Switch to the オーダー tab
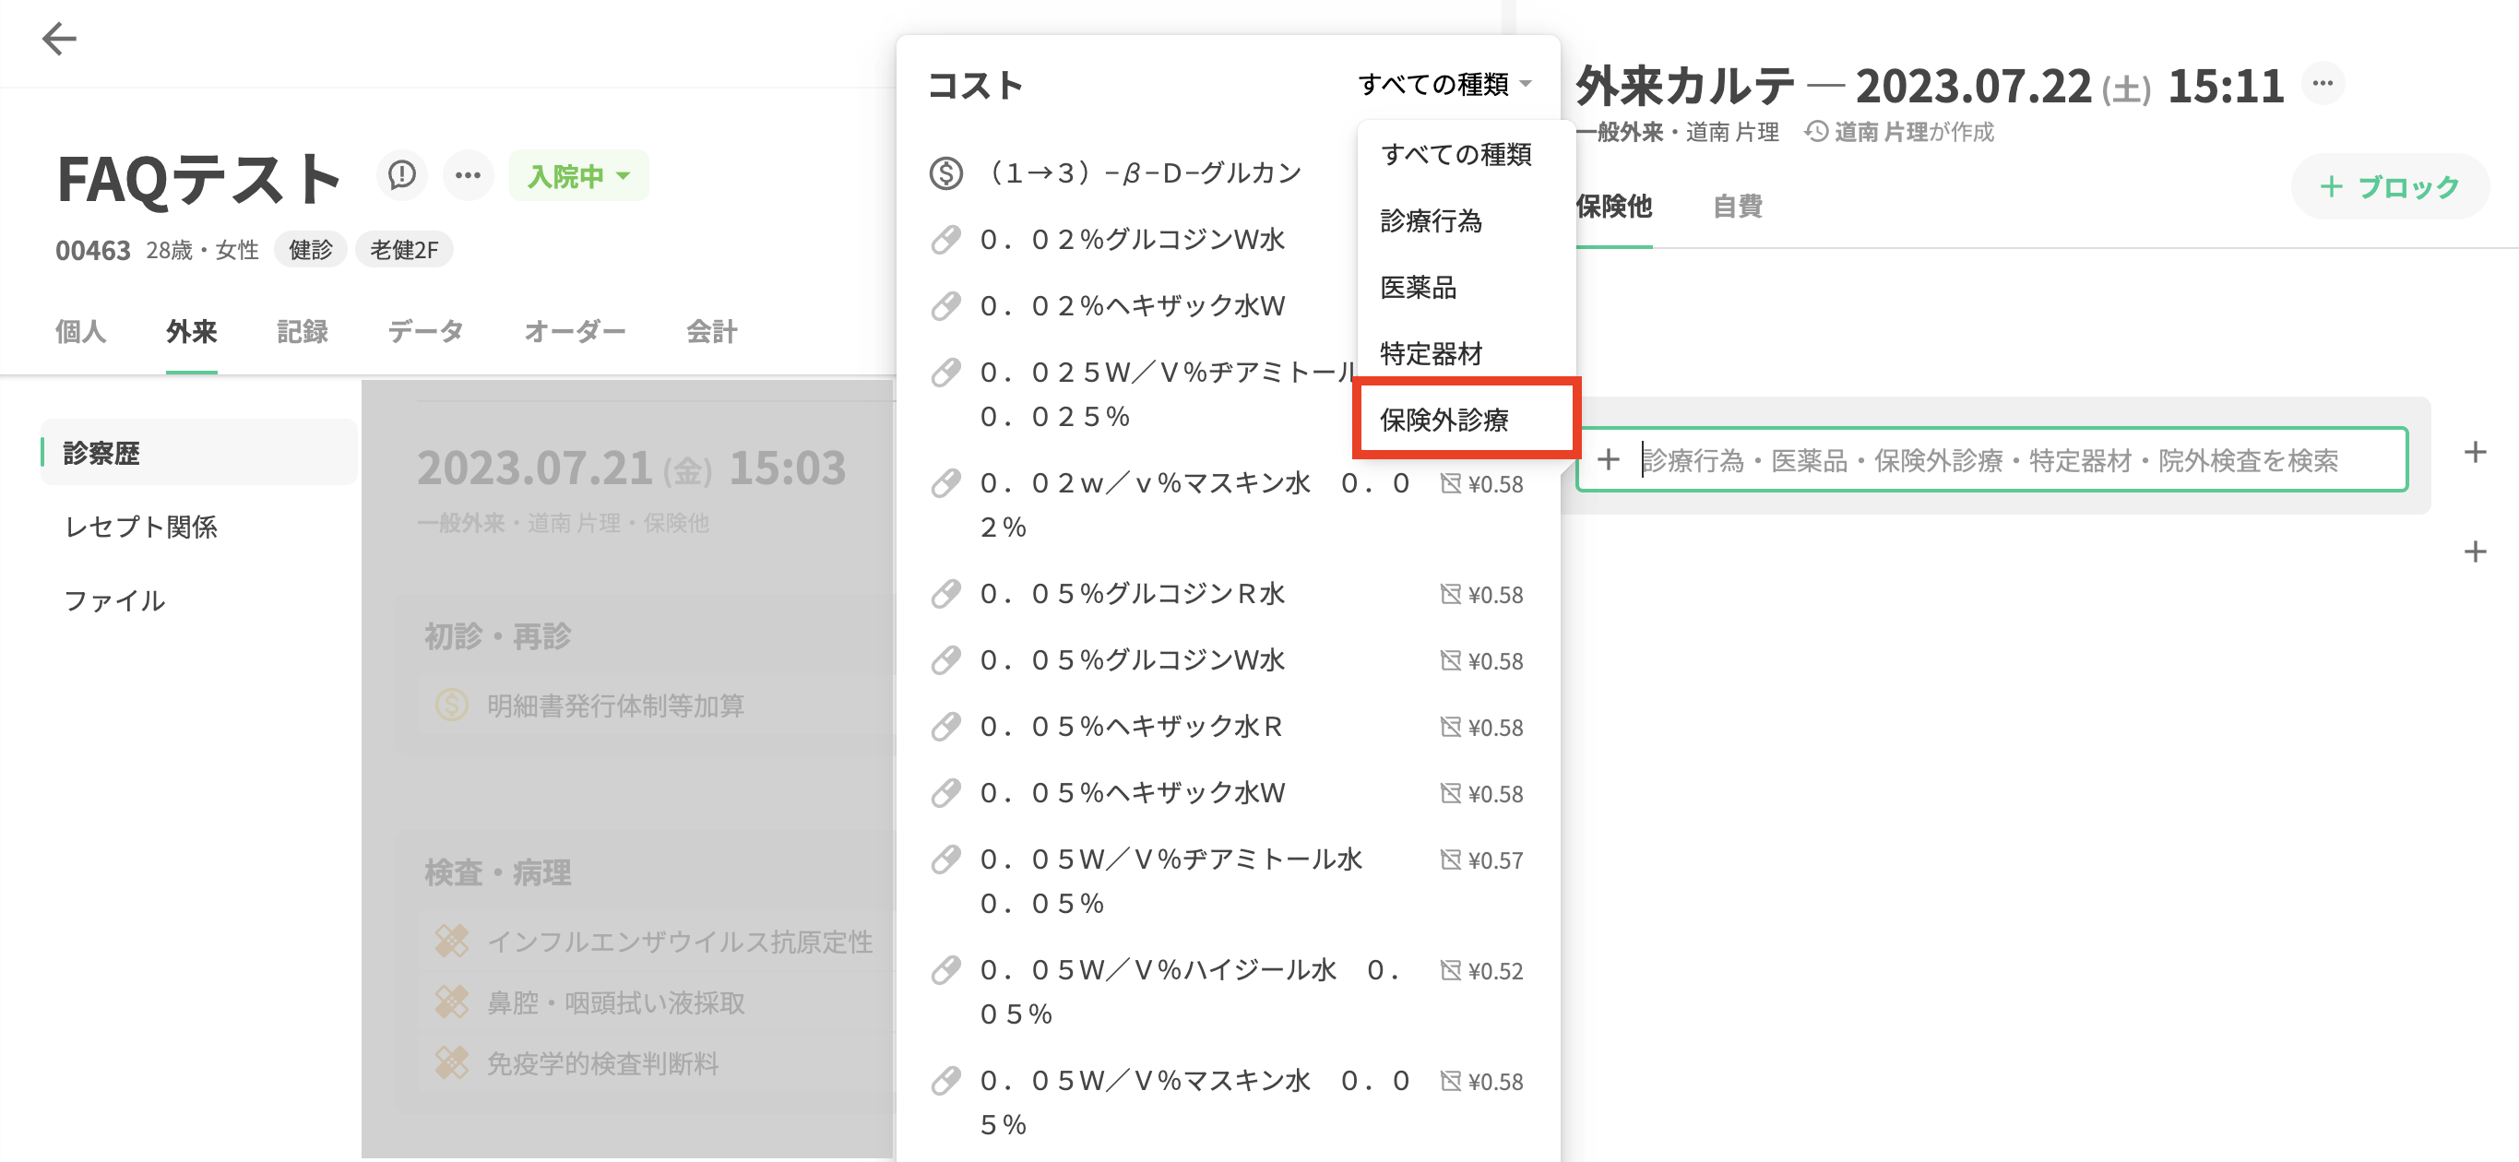This screenshot has height=1162, width=2519. coord(575,332)
